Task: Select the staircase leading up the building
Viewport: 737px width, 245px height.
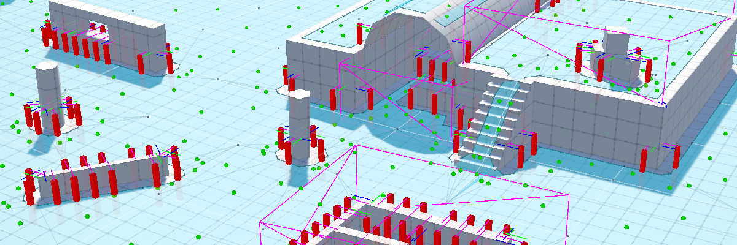Action: tap(494, 126)
